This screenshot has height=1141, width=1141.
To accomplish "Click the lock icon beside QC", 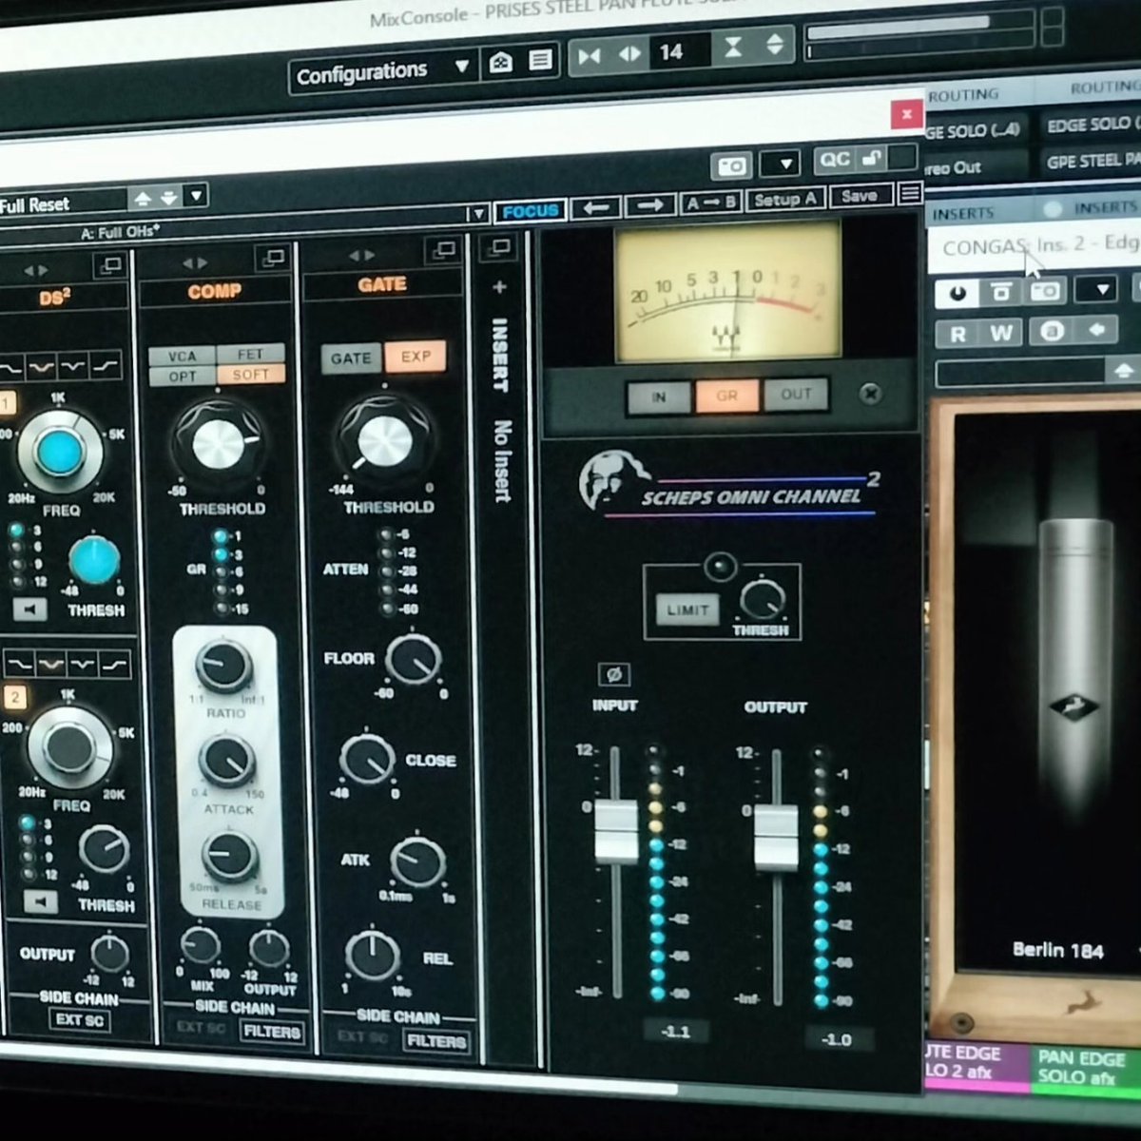I will [871, 158].
